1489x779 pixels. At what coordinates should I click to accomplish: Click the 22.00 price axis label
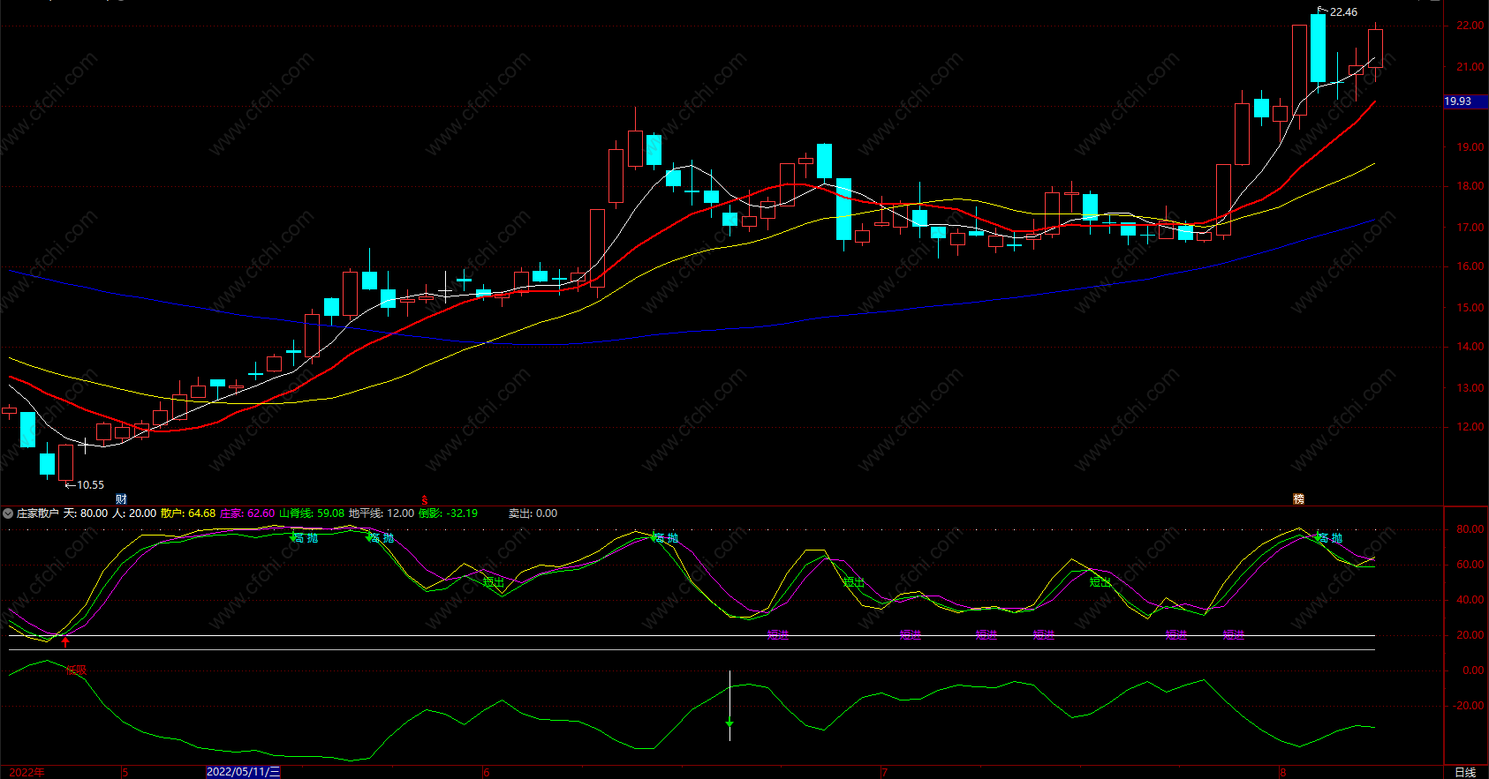(1470, 26)
